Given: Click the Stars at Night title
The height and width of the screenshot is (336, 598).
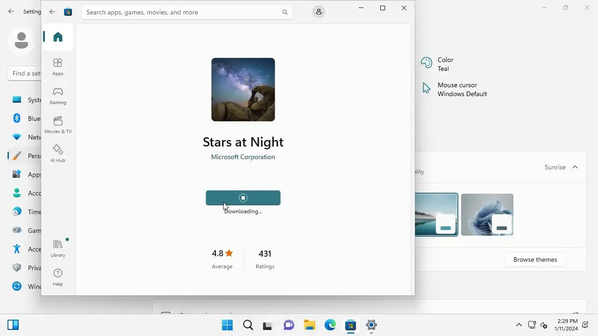Looking at the screenshot, I should (x=243, y=142).
